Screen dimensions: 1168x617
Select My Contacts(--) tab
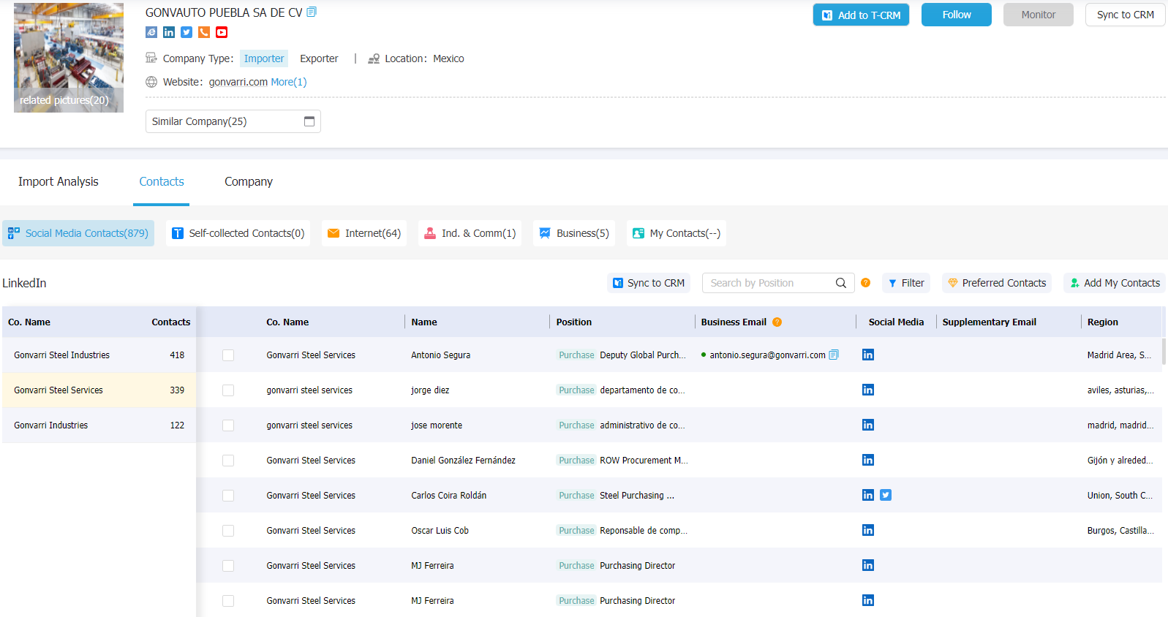[x=677, y=233]
